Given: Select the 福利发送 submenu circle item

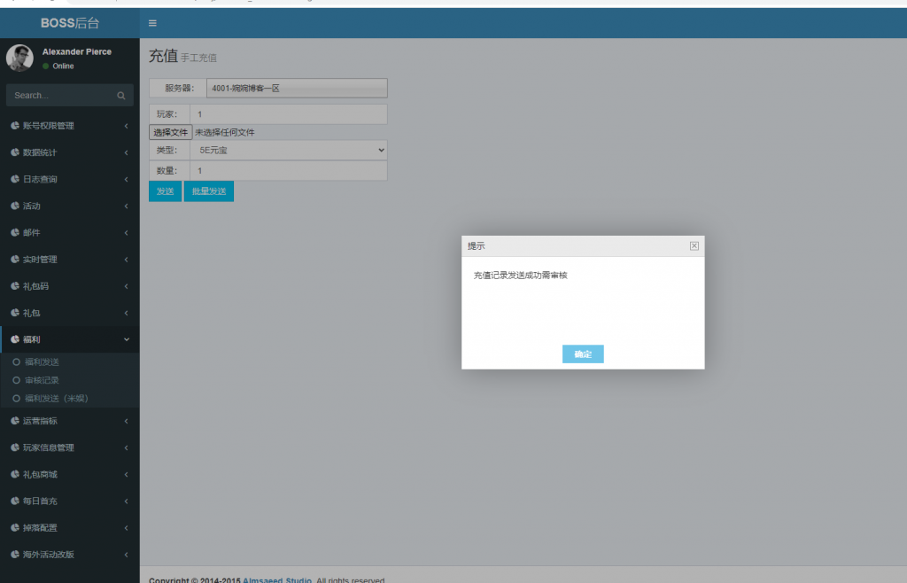Looking at the screenshot, I should pos(16,362).
